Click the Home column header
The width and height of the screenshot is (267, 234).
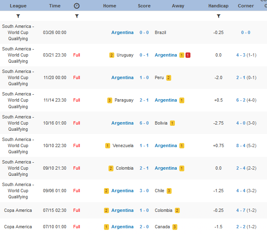pyautogui.click(x=109, y=6)
